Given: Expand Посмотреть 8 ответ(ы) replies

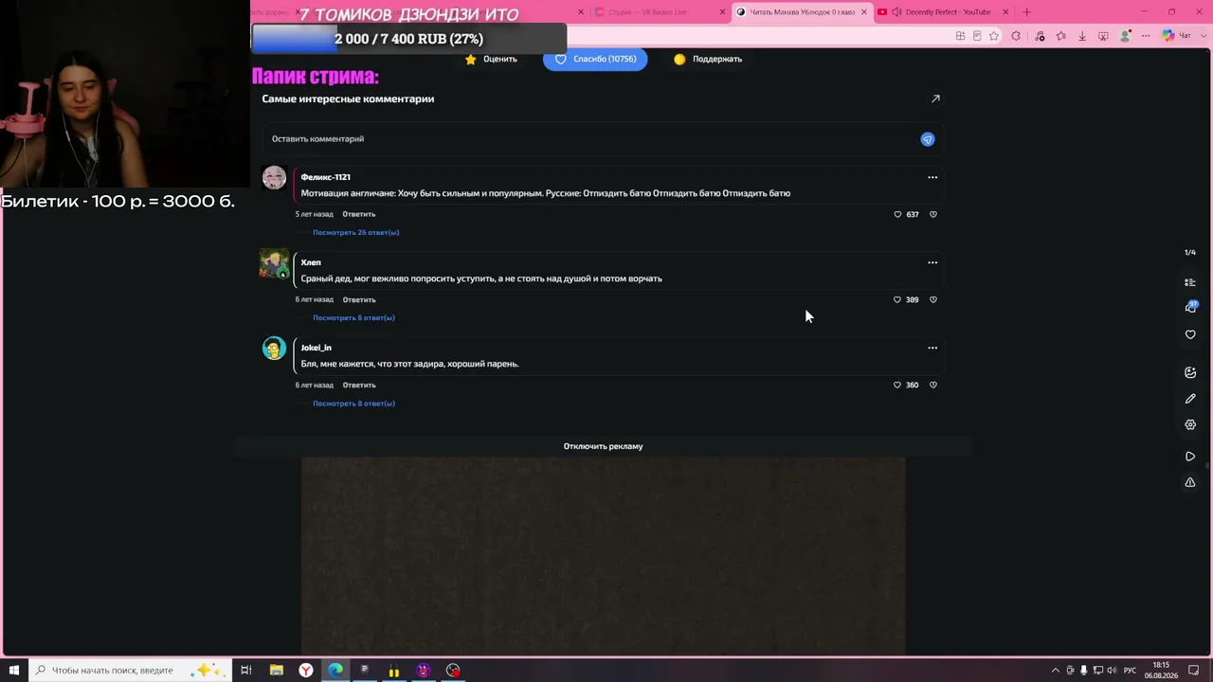Looking at the screenshot, I should 353,404.
